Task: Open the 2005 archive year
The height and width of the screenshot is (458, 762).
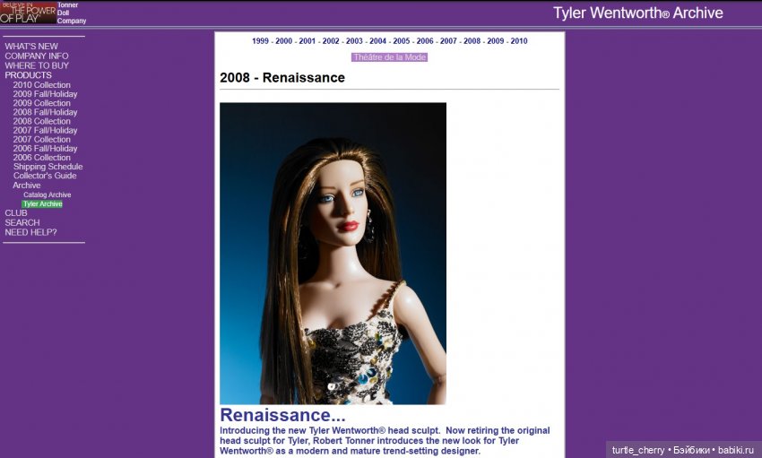Action: (402, 41)
